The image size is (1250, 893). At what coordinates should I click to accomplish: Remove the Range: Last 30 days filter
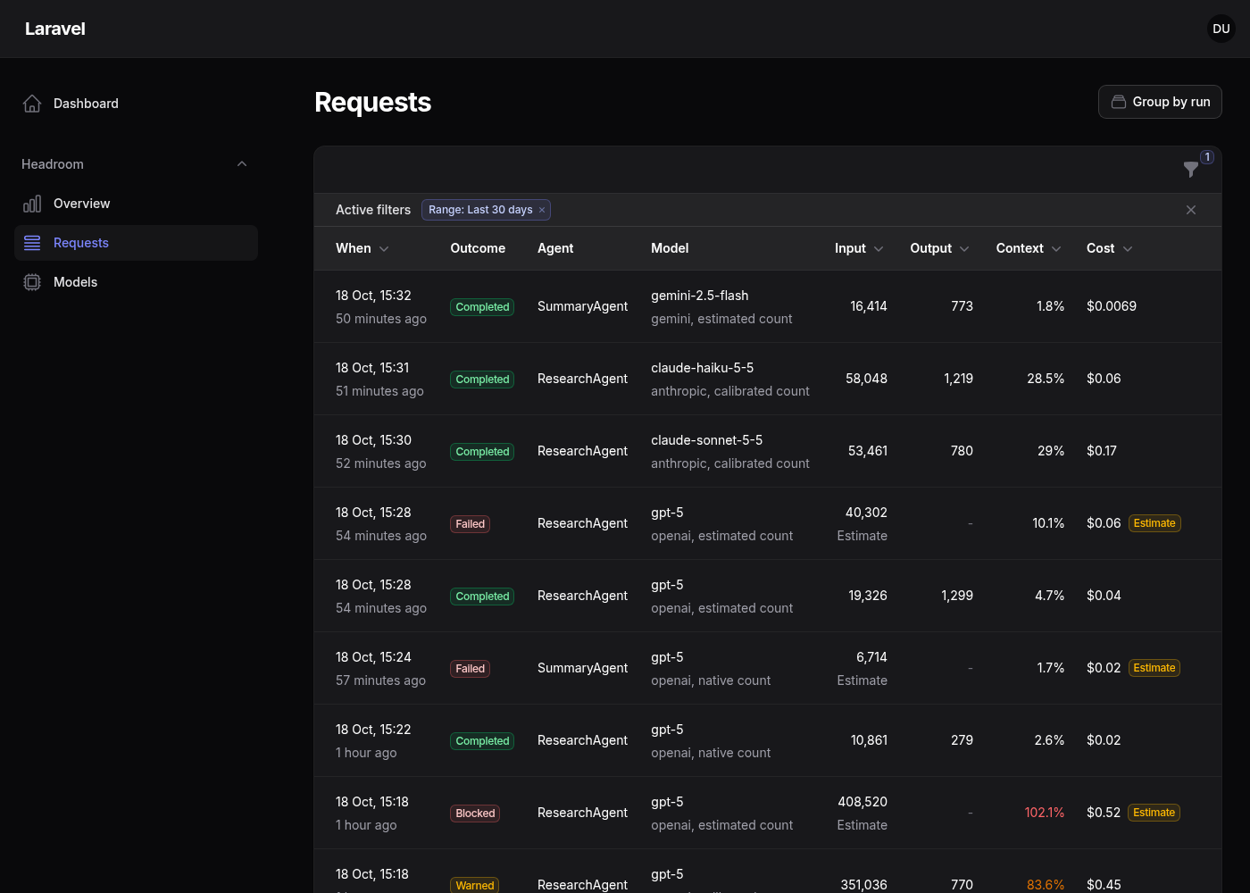pos(542,210)
